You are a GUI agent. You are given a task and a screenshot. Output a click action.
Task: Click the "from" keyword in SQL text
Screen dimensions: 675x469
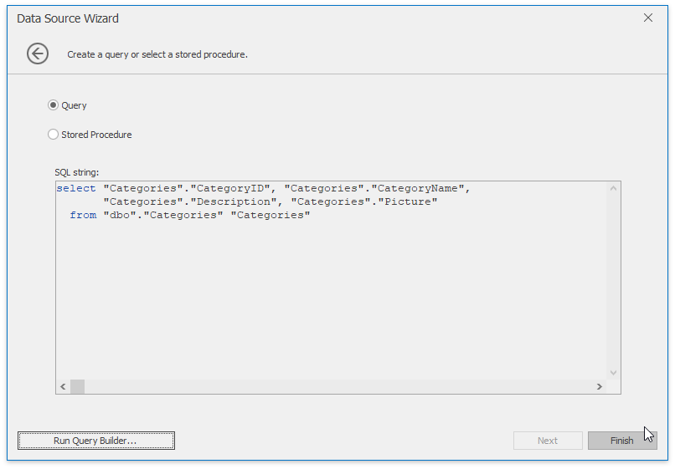pyautogui.click(x=83, y=215)
